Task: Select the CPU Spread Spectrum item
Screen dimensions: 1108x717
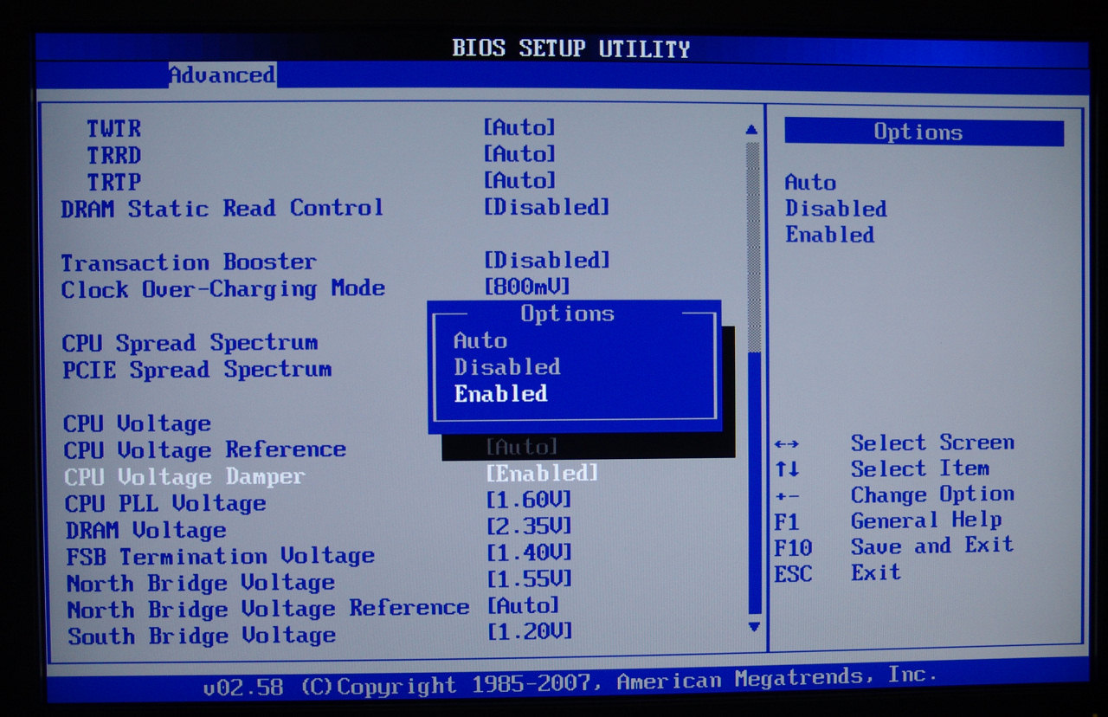Action: [x=190, y=343]
